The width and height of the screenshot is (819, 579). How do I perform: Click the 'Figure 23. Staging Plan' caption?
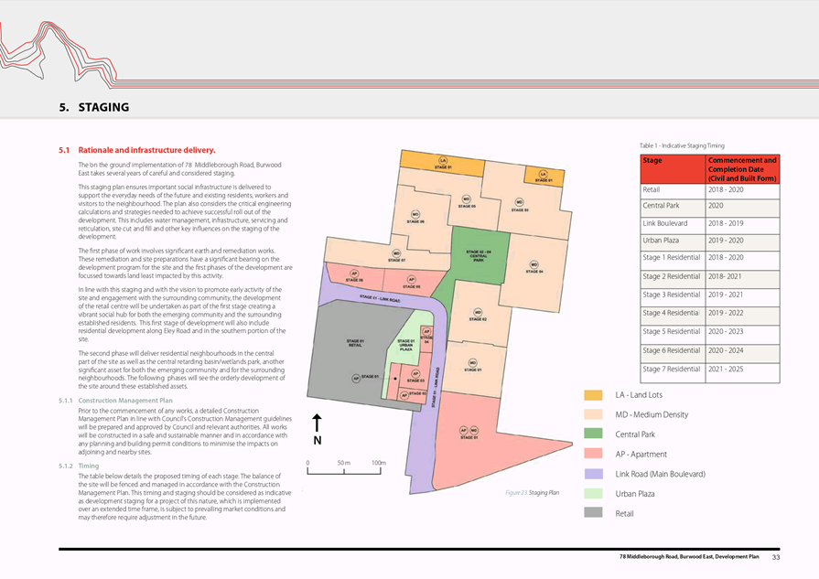click(x=533, y=492)
